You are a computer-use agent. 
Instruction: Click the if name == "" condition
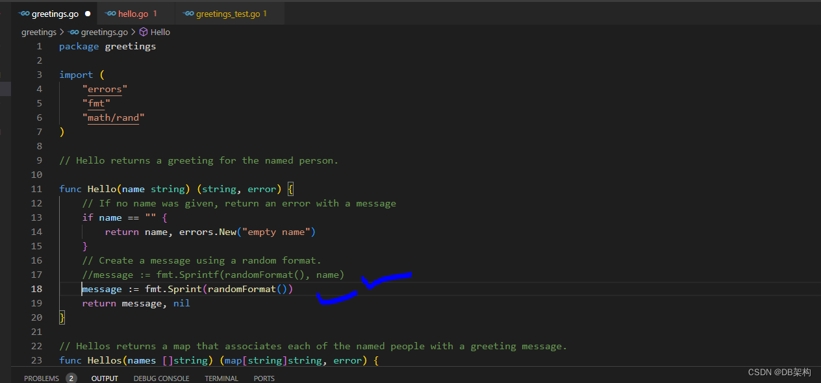coord(120,217)
